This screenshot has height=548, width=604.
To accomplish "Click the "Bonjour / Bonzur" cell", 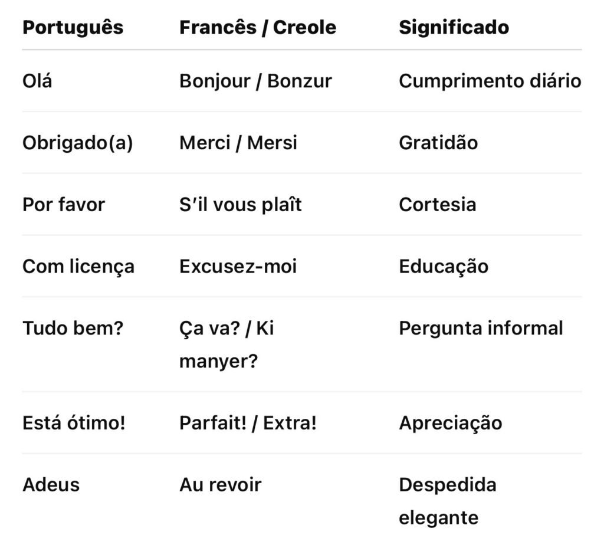I will point(255,81).
